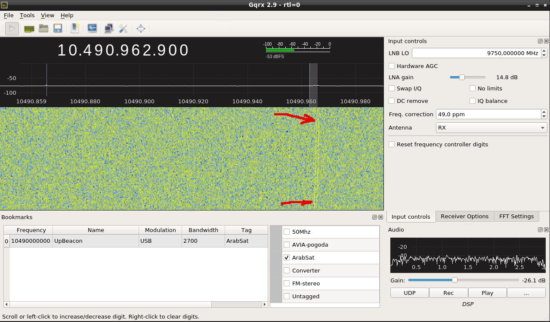Click the remote control computers icon

pos(109,29)
